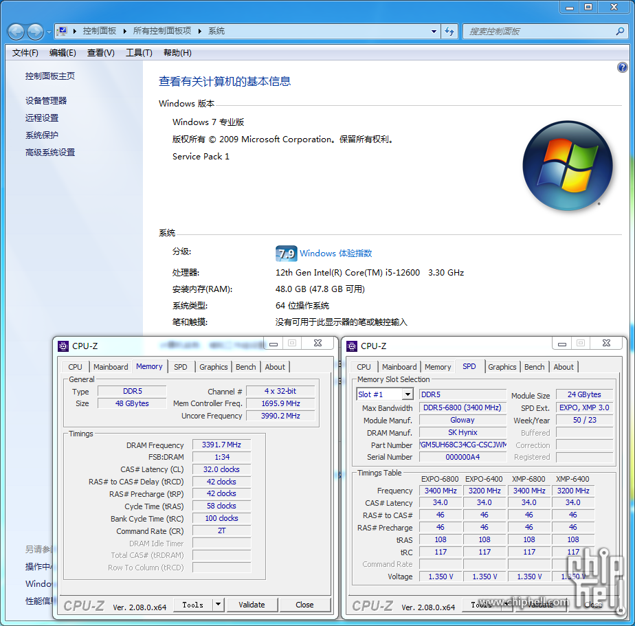Click the computer icon in address bar
635x626 pixels.
tap(62, 31)
